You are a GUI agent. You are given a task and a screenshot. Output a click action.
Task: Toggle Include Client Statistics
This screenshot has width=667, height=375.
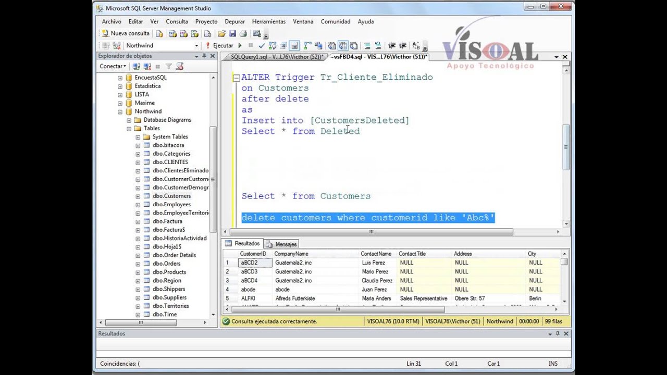(318, 45)
